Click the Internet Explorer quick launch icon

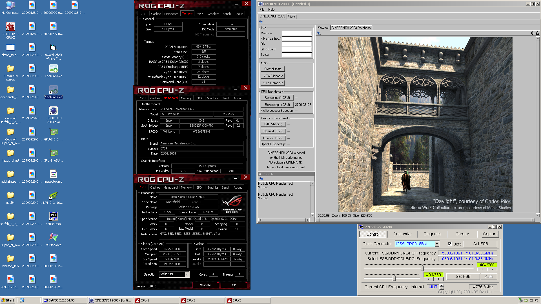pyautogui.click(x=22, y=300)
